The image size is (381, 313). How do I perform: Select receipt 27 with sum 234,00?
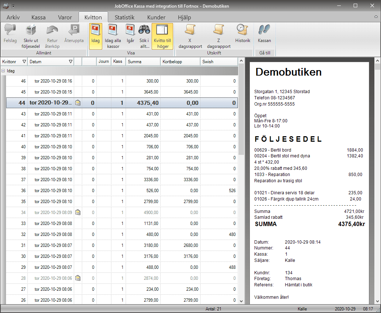click(x=122, y=289)
